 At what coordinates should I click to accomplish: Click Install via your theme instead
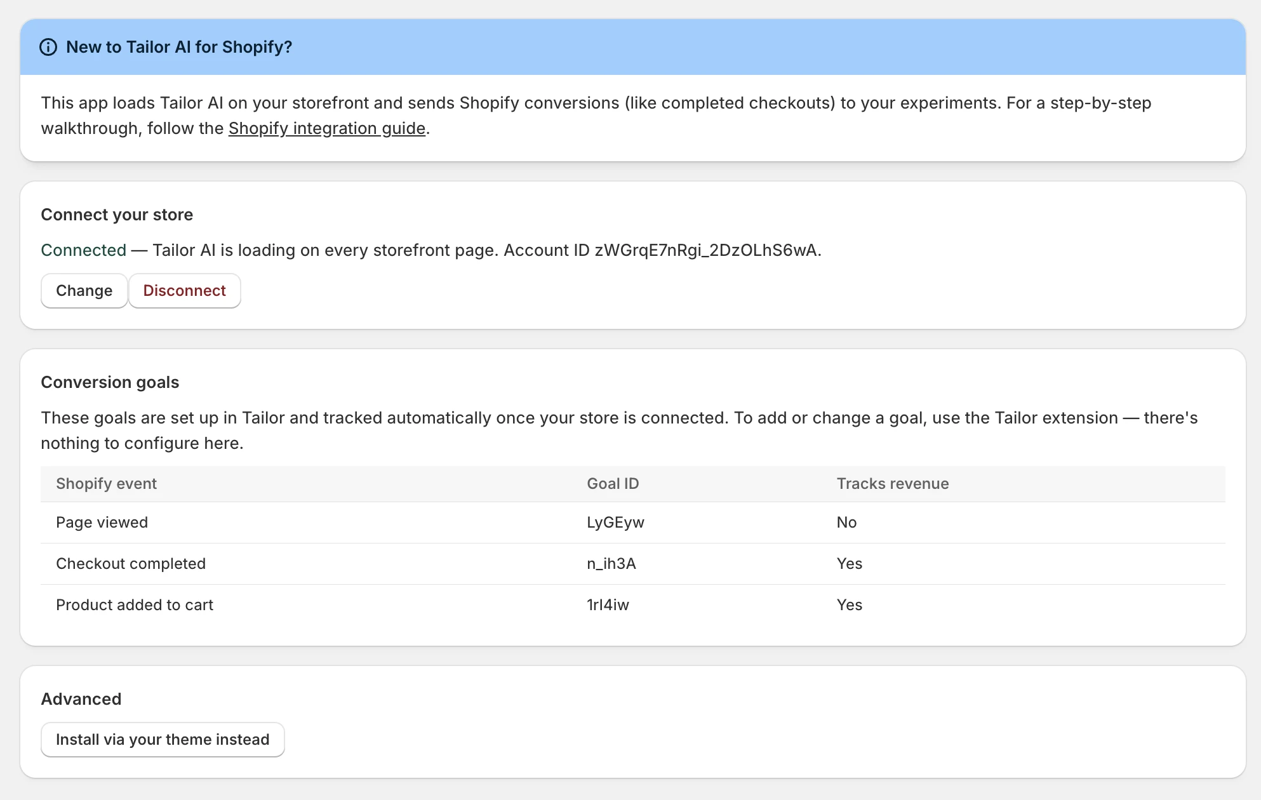(163, 740)
